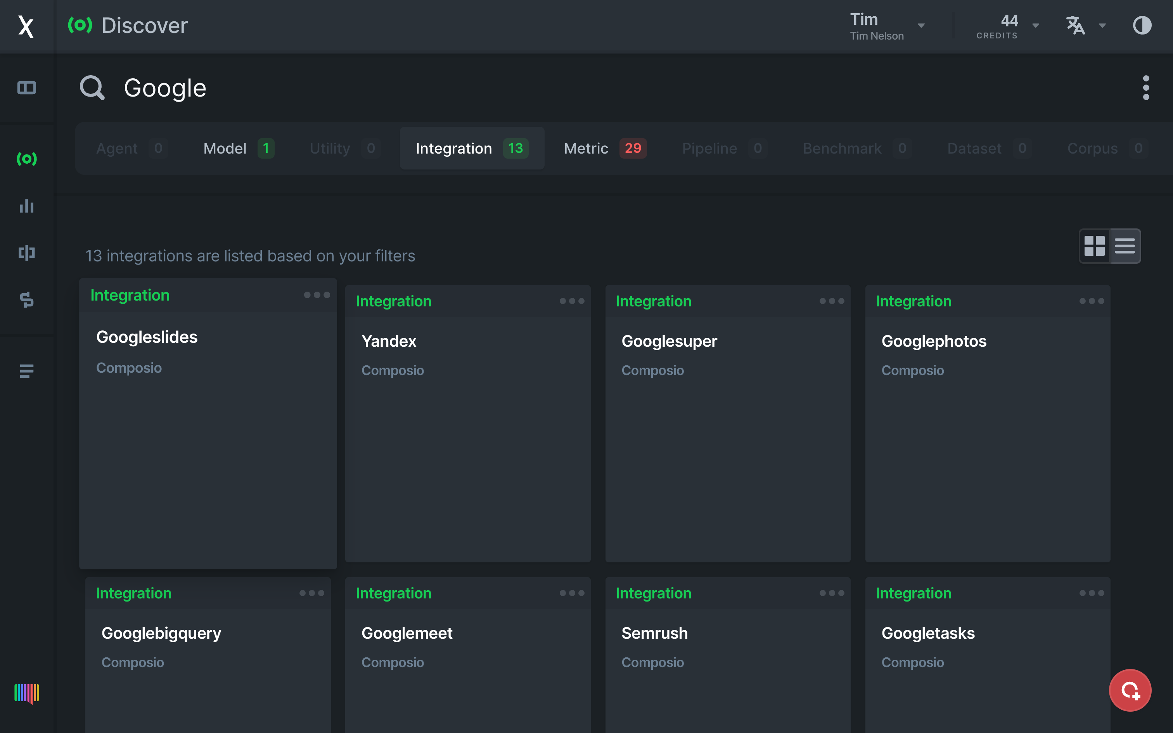Click the dashboard panel icon in sidebar
Screen dimensions: 1173x733
coord(27,88)
